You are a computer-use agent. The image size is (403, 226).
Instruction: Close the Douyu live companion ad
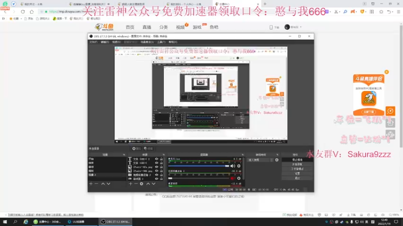[386, 72]
